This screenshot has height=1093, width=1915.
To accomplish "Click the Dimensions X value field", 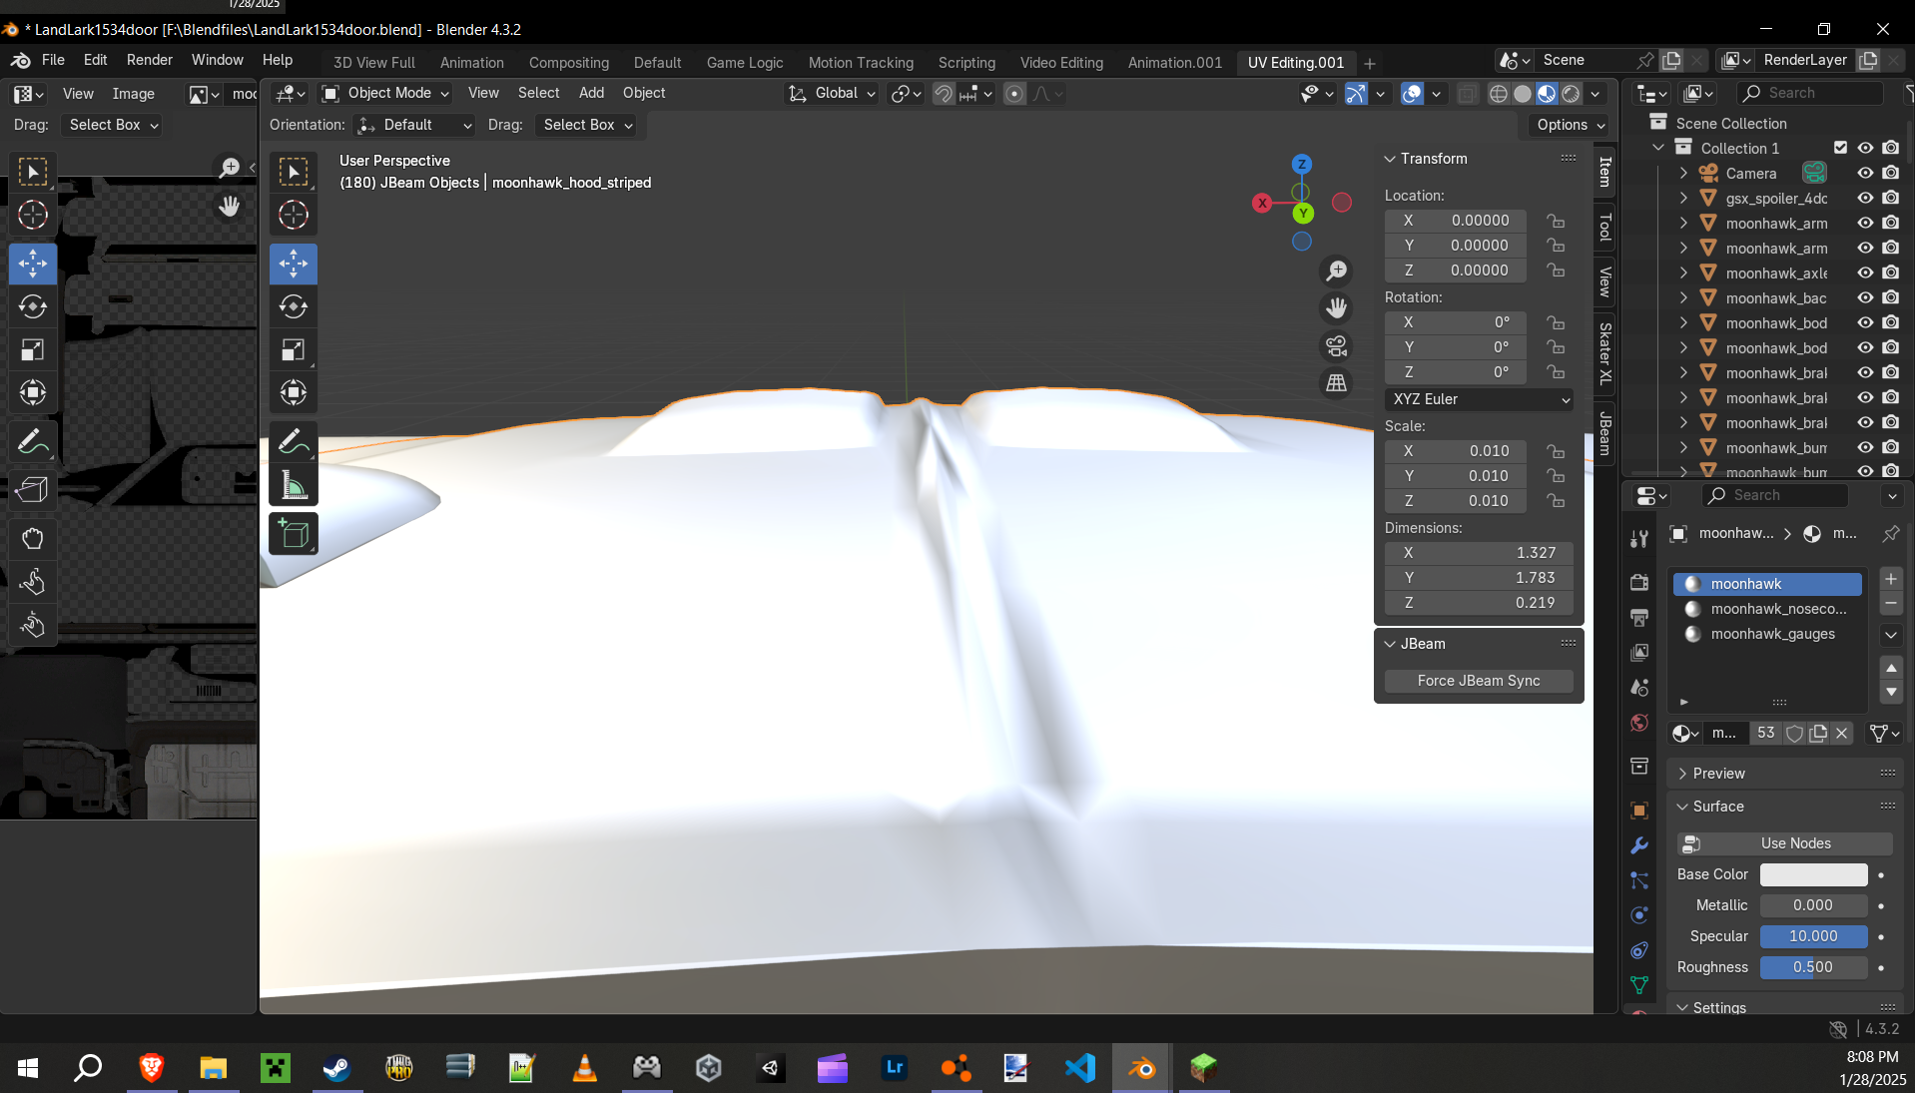I will click(1479, 553).
